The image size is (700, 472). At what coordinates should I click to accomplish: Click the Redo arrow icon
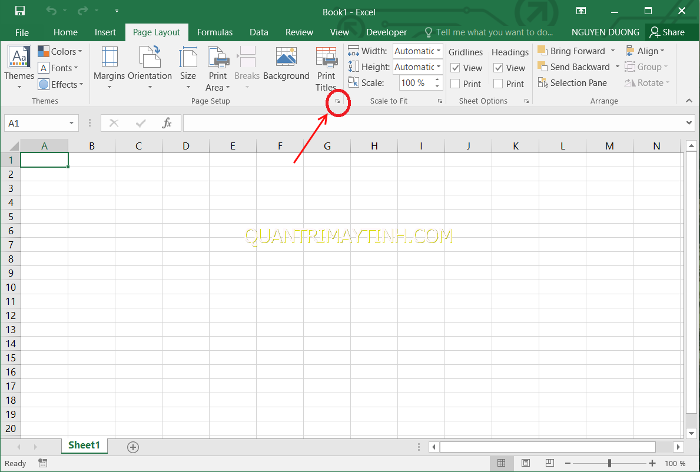pos(83,11)
